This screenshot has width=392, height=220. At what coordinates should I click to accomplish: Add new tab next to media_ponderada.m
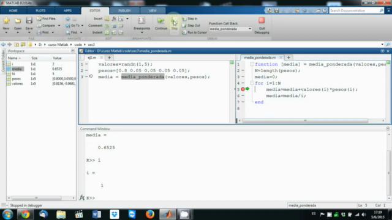click(288, 57)
